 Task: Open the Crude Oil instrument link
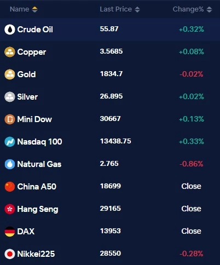tap(35, 30)
